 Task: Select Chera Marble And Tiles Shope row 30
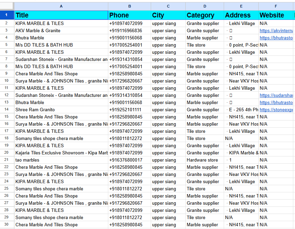(x=61, y=225)
